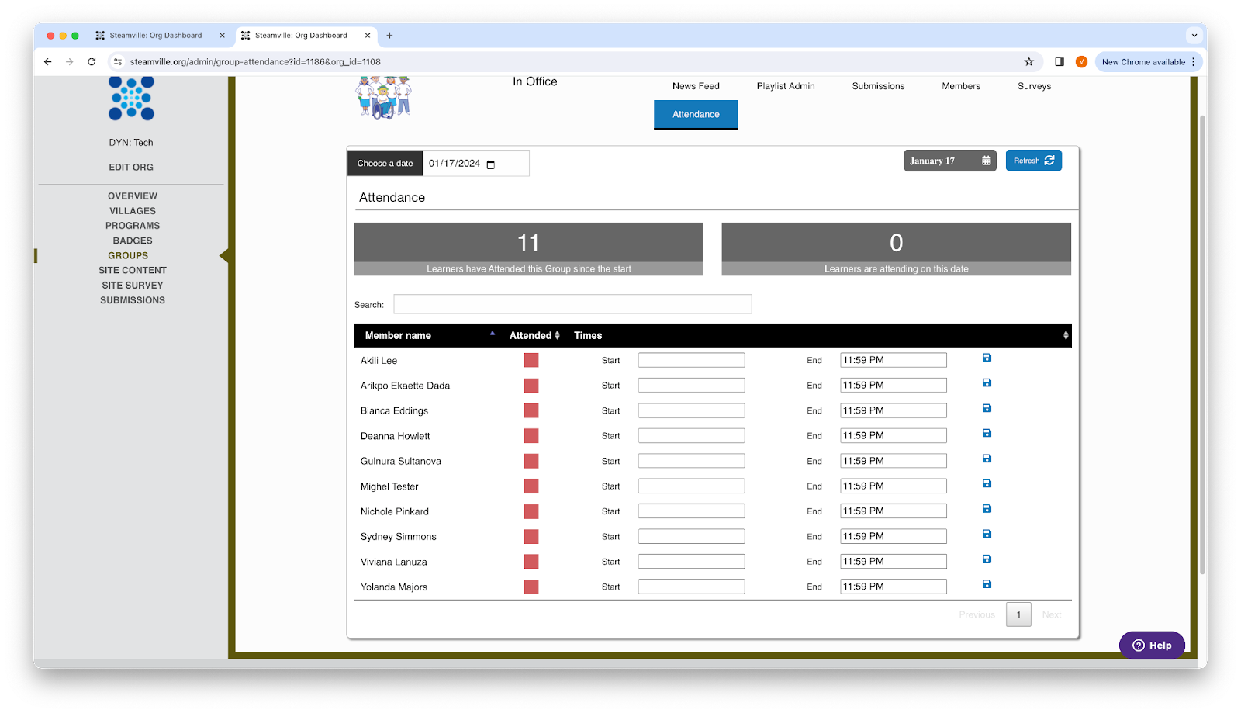Open Chrome profile avatar
The width and height of the screenshot is (1241, 713).
tap(1081, 62)
